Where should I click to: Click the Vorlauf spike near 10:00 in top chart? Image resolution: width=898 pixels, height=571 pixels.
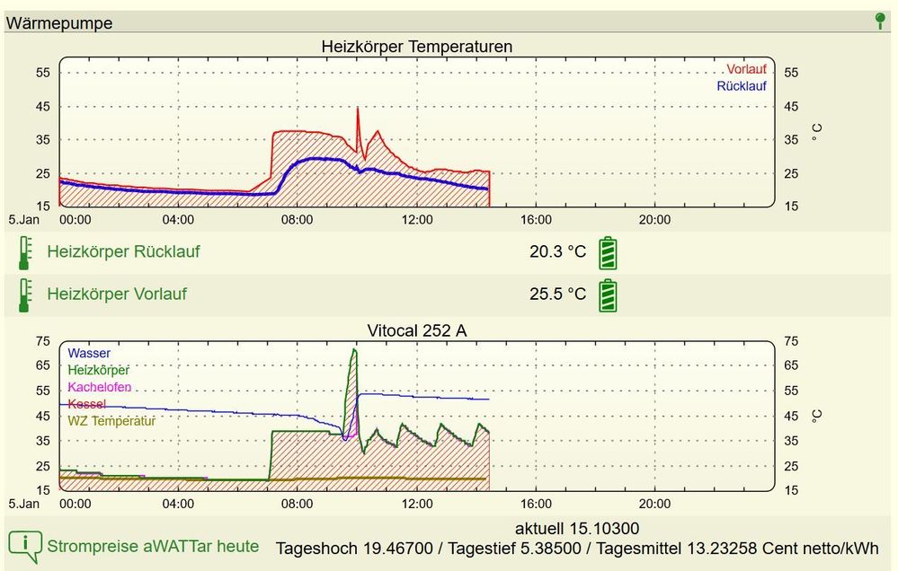tap(358, 128)
